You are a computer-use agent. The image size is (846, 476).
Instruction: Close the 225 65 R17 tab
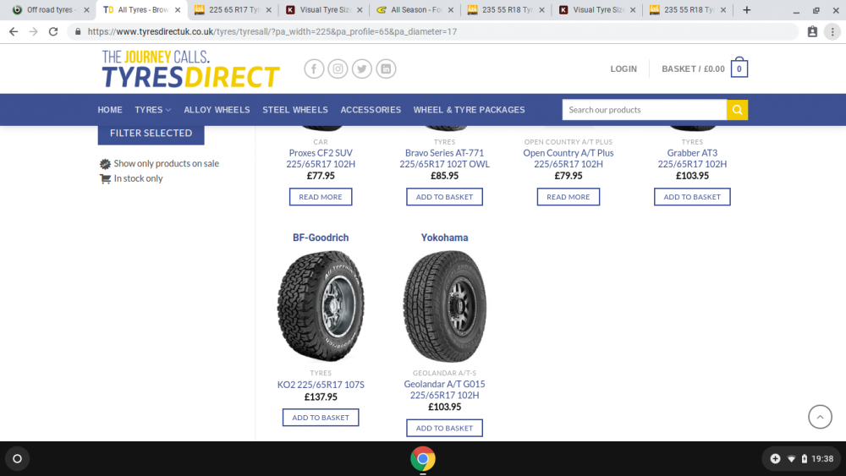pos(269,9)
